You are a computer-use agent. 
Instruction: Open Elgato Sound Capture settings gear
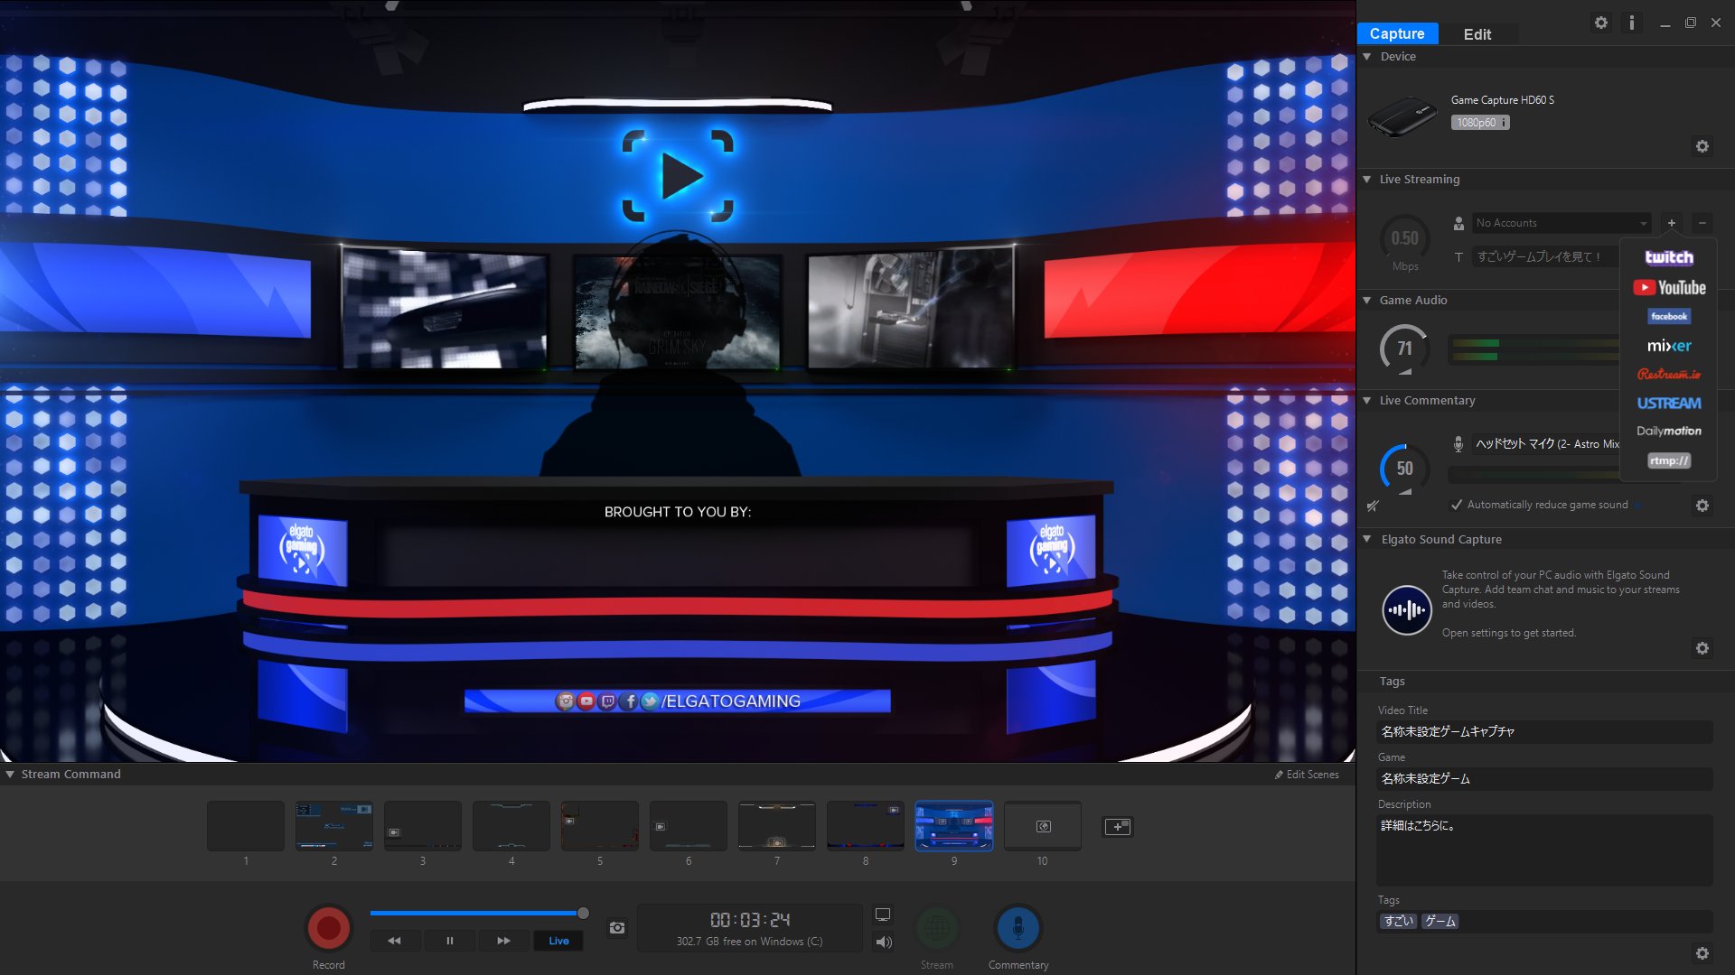pos(1702,648)
